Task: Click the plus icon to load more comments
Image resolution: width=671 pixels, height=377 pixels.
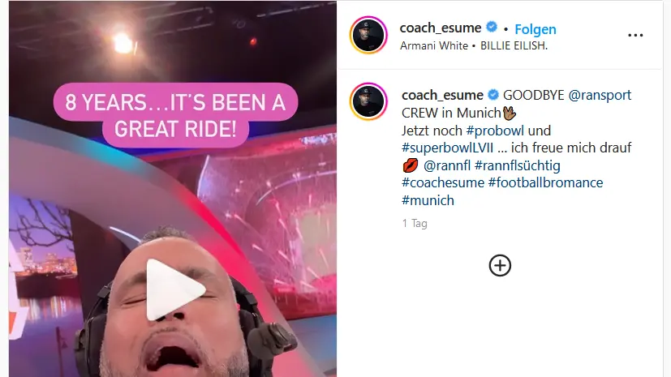Action: [x=500, y=265]
